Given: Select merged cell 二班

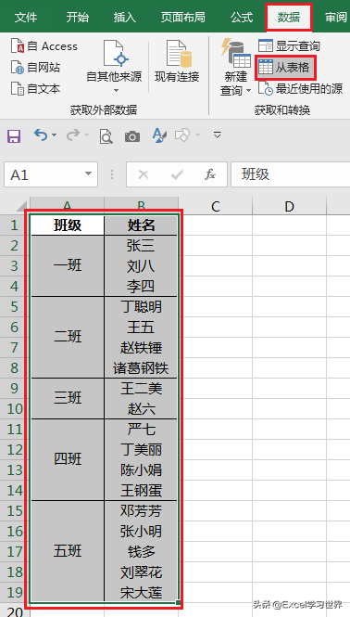Looking at the screenshot, I should pos(68,337).
